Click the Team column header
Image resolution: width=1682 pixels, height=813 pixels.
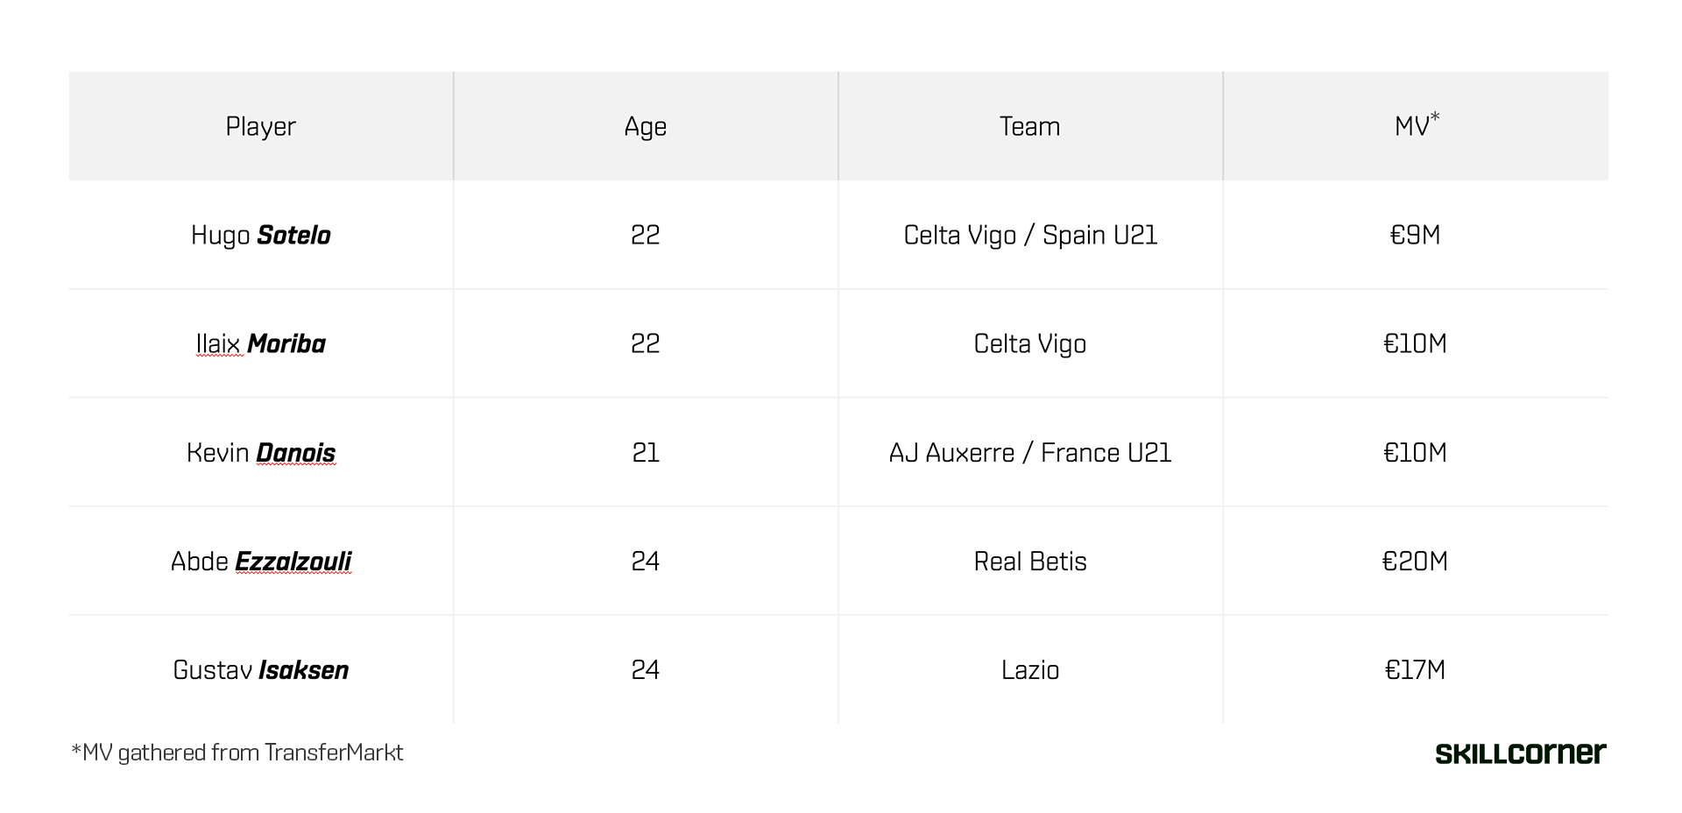[1029, 126]
